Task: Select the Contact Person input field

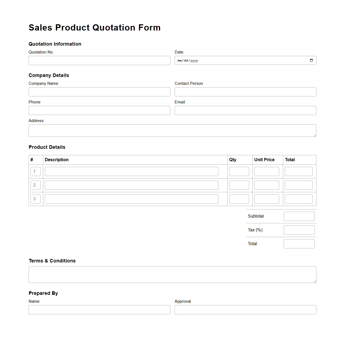Action: (x=245, y=92)
